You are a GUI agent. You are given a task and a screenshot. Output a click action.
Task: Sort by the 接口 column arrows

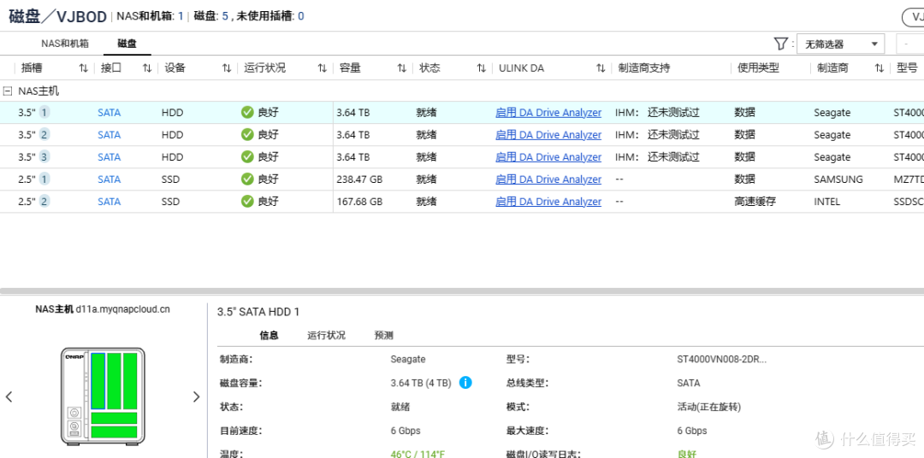coord(147,68)
